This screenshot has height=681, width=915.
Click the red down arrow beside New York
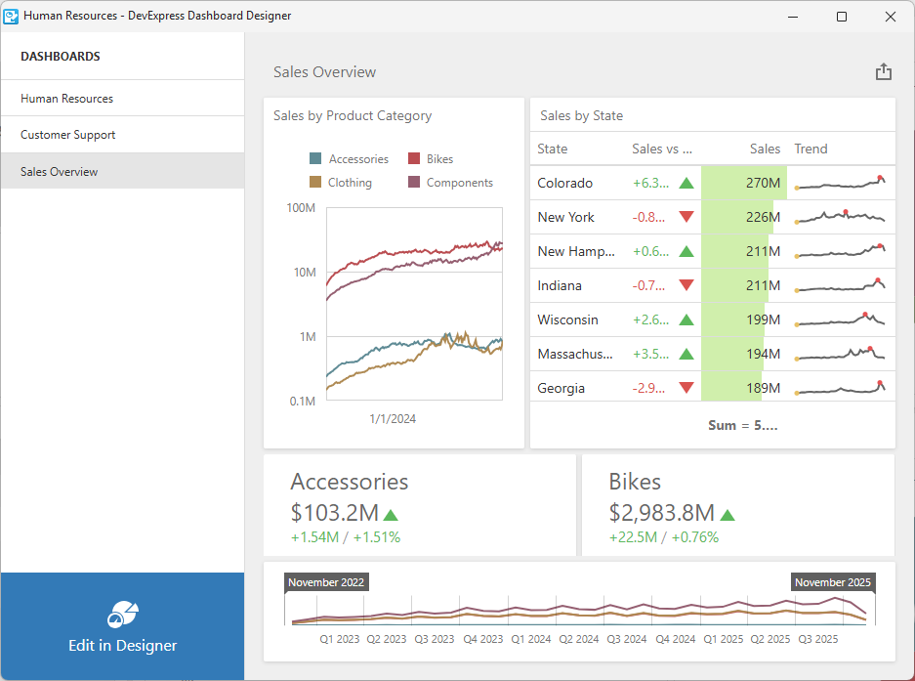point(686,217)
